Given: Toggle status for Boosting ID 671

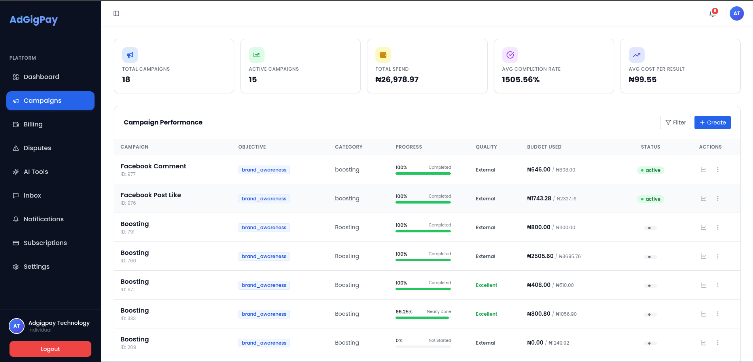Looking at the screenshot, I should pyautogui.click(x=650, y=286).
